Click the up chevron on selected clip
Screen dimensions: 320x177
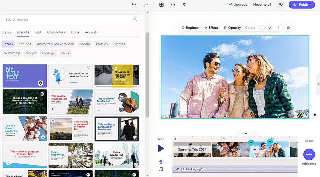click(x=270, y=141)
